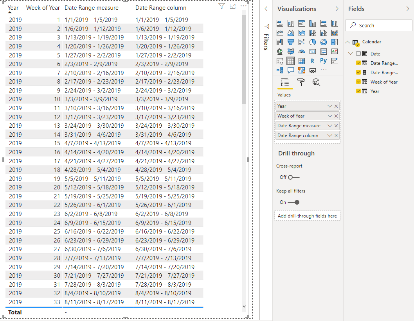The width and height of the screenshot is (414, 321).
Task: Check the Date field checkbox
Action: tap(358, 53)
